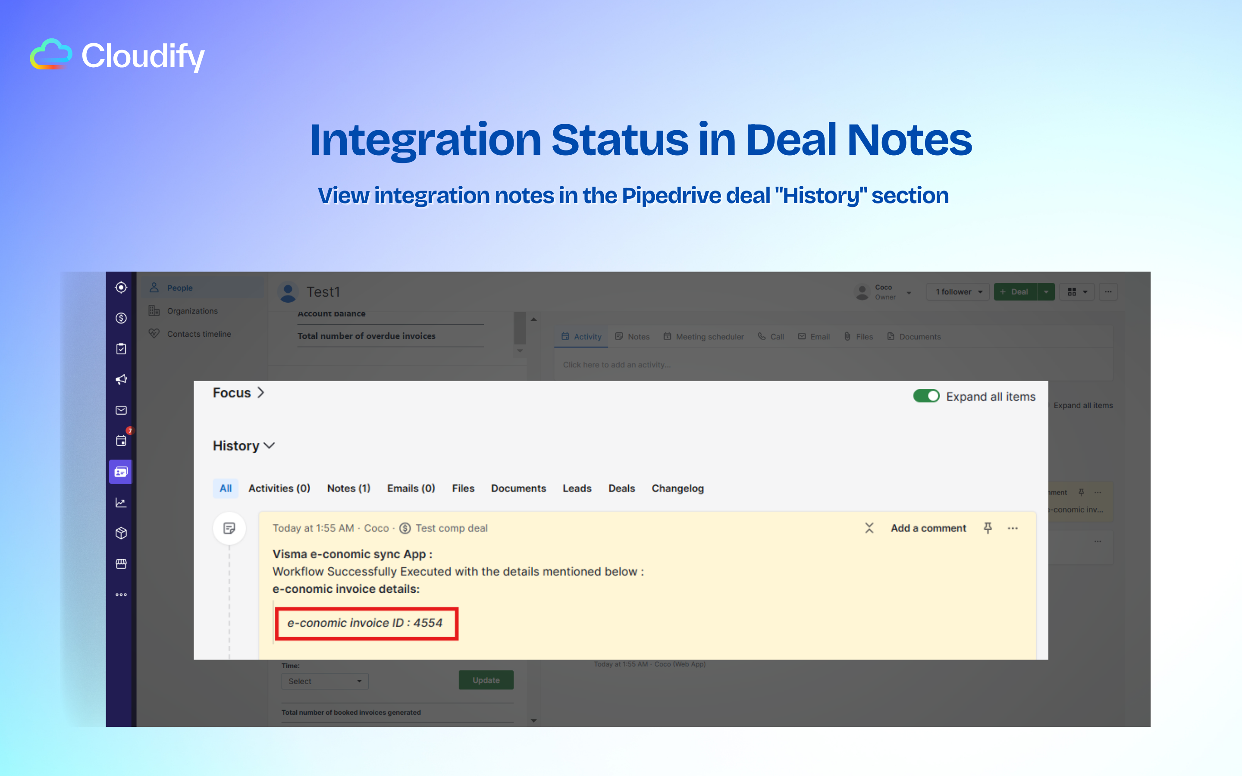
Task: Open the 1 follower dropdown
Action: click(x=958, y=291)
